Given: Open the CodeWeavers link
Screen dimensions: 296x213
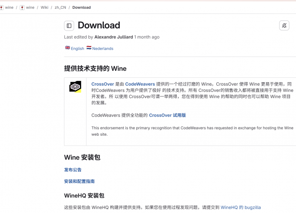Looking at the screenshot, I should pyautogui.click(x=140, y=84).
